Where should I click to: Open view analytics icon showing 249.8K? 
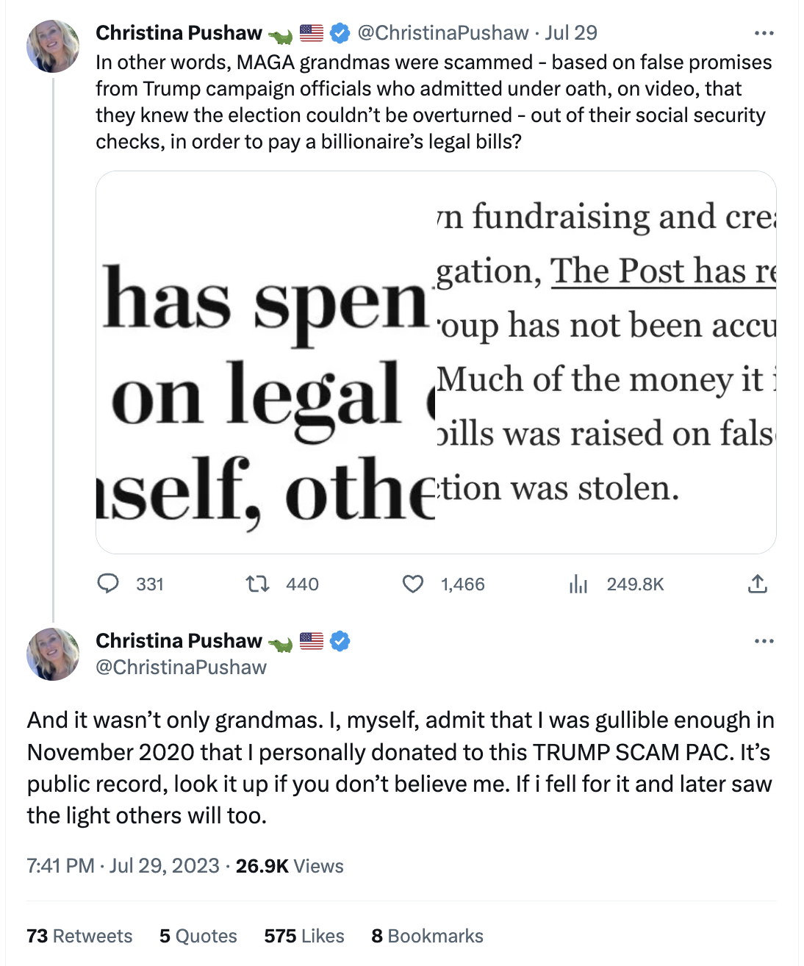point(579,584)
